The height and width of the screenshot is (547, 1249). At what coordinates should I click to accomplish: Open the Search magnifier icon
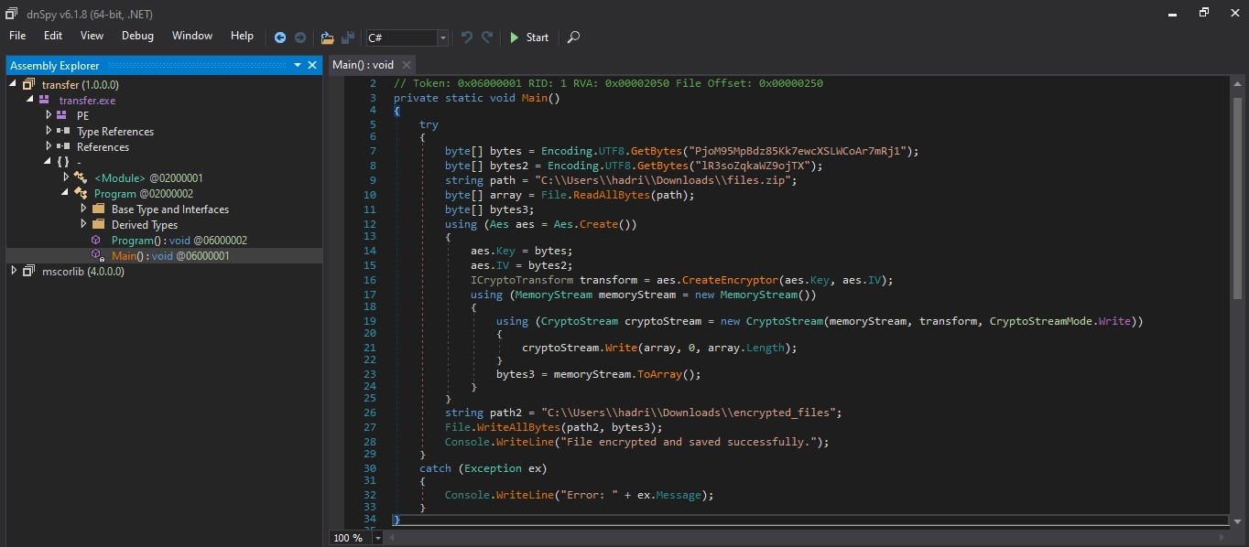click(x=573, y=38)
